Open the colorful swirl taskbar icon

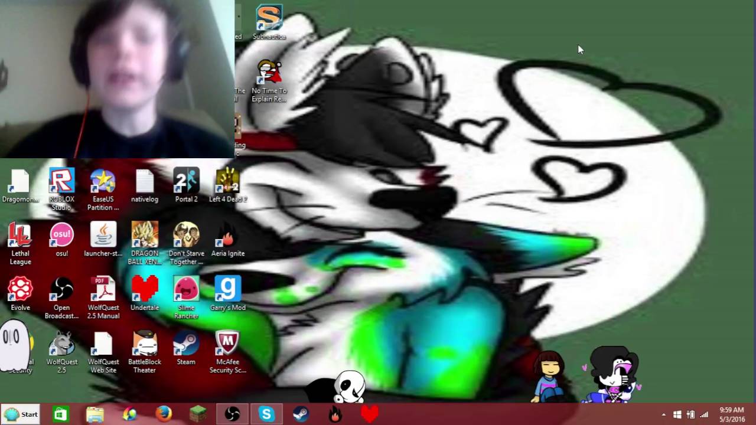tap(129, 414)
